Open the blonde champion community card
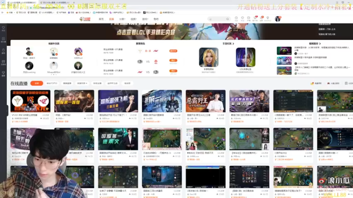Screen dimensions: 353x198 (x=209, y=57)
